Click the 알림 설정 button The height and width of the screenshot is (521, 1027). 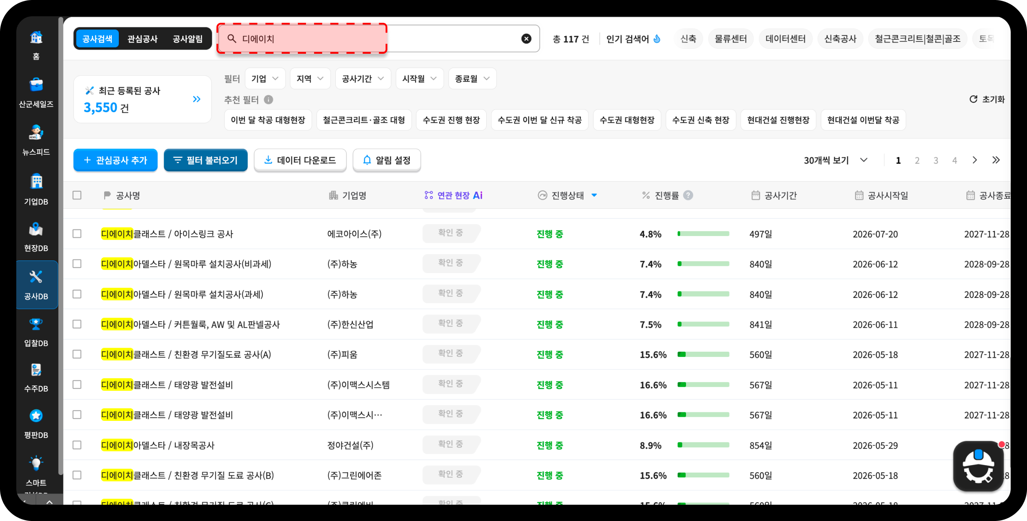(387, 160)
